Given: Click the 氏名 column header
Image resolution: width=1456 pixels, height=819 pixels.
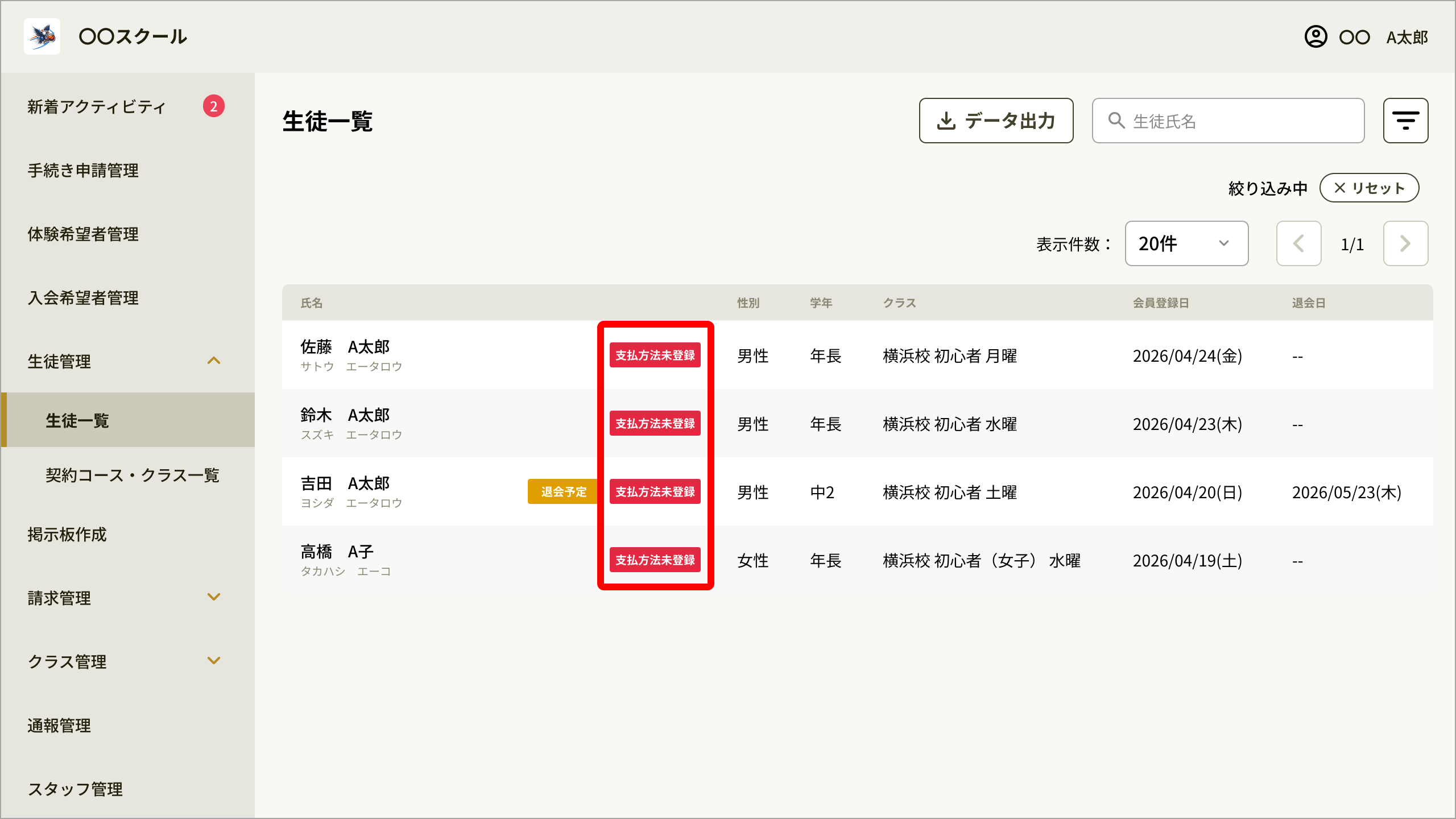Looking at the screenshot, I should click(x=312, y=303).
